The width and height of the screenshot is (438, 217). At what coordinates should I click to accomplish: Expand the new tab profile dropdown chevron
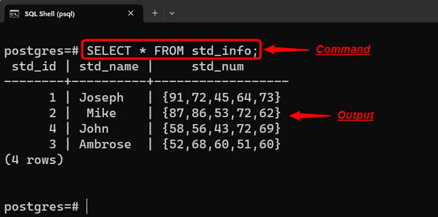[172, 13]
